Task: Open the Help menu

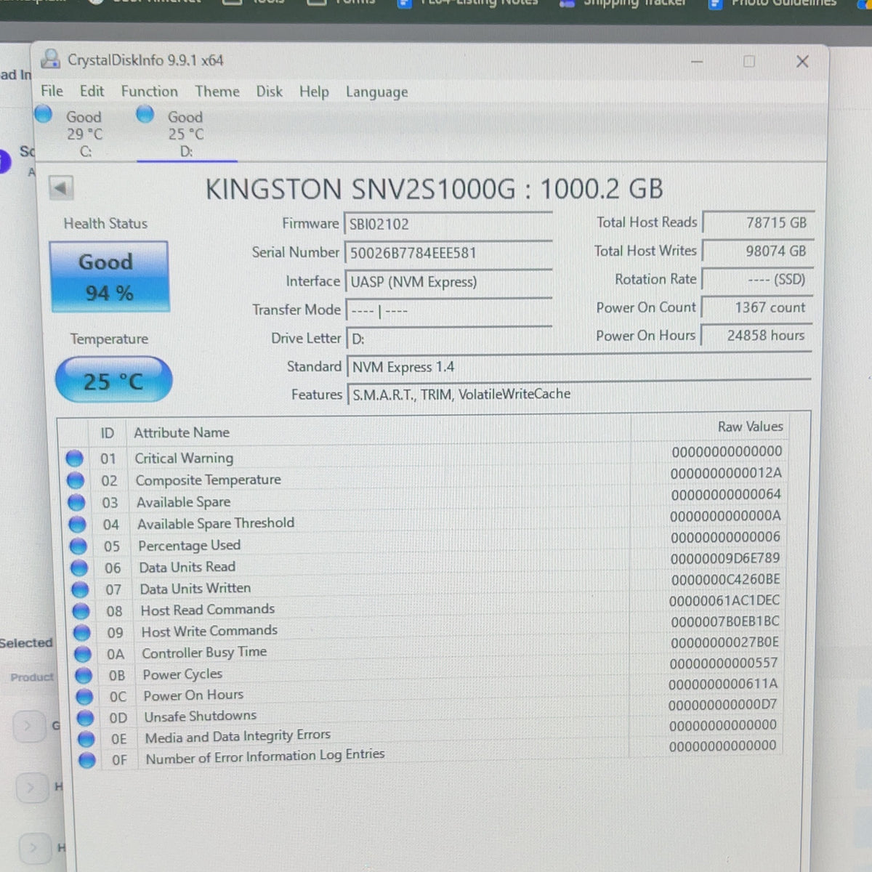Action: coord(314,92)
